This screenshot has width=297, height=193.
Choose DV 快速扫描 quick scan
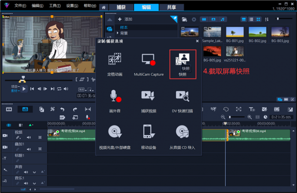(x=182, y=101)
